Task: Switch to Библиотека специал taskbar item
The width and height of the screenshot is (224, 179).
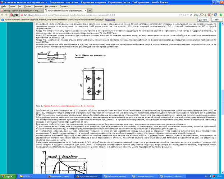Action: 116,176
